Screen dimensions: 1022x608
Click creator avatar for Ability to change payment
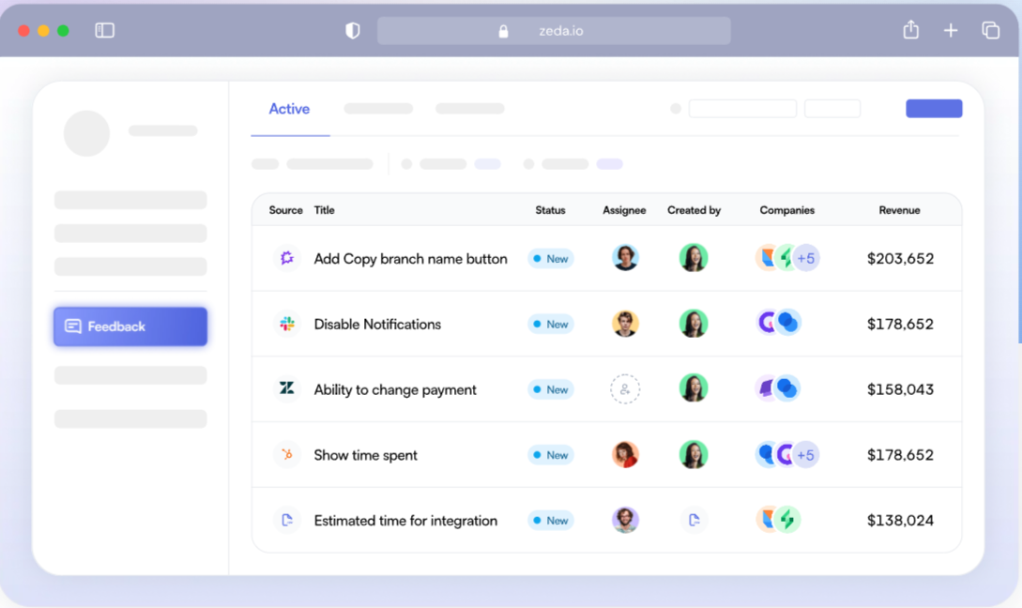click(x=694, y=388)
